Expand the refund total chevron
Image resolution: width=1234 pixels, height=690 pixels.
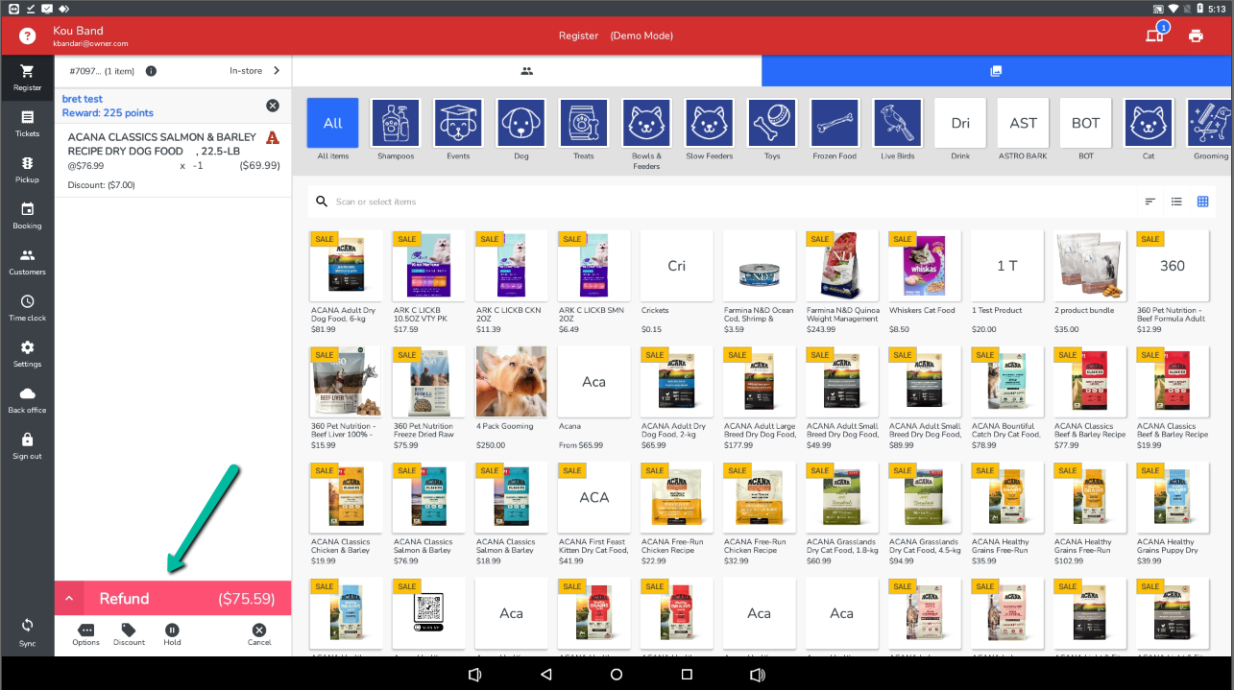pos(69,599)
